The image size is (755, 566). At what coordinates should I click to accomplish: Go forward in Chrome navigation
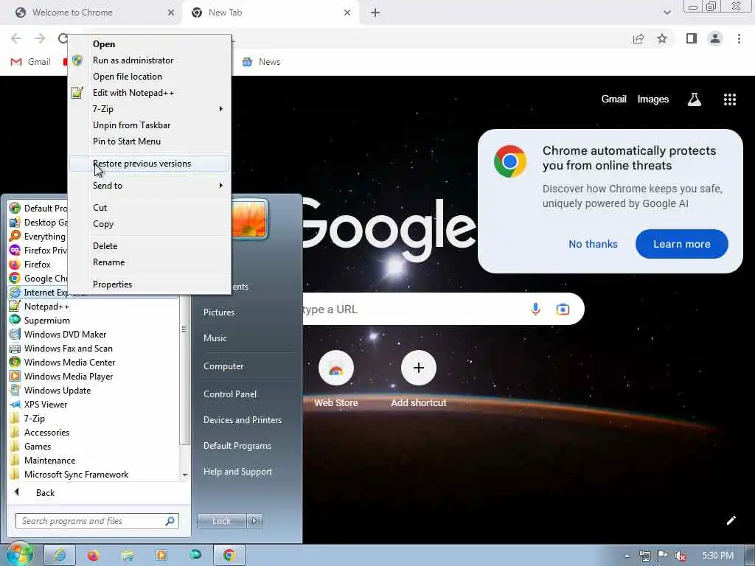40,38
